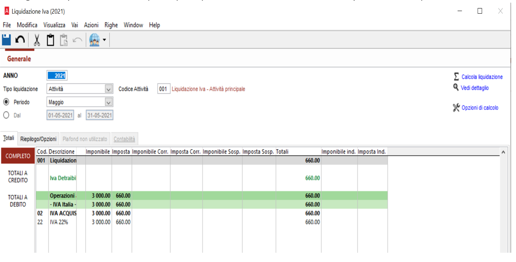Select the Periodo radio button

[6, 102]
